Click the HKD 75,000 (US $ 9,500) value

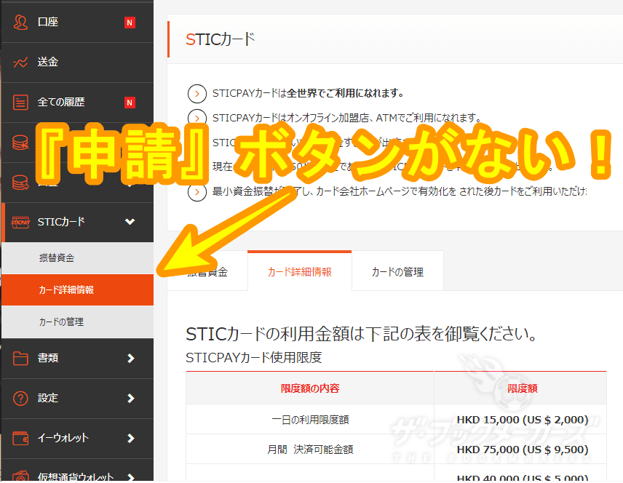[522, 450]
